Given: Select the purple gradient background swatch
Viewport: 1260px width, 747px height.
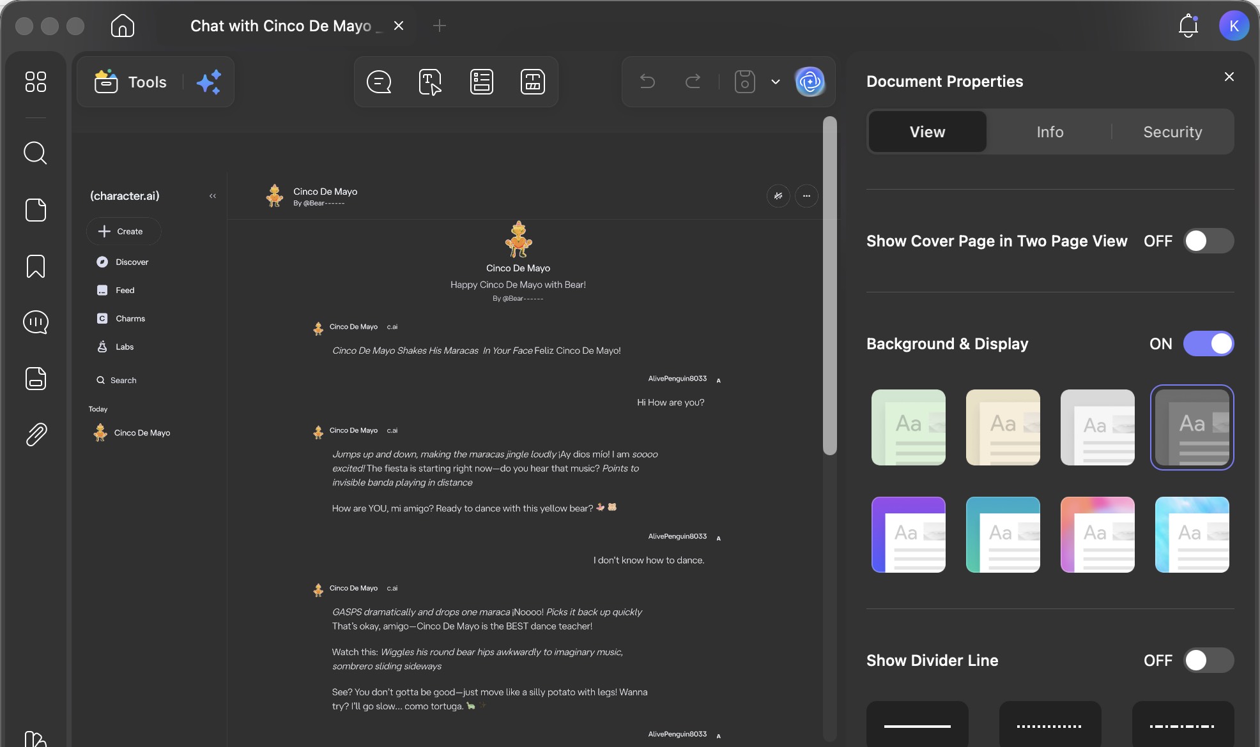Looking at the screenshot, I should point(908,534).
